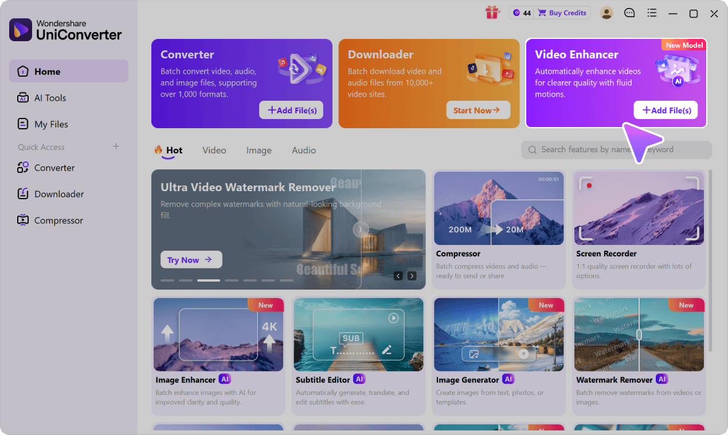Click the Ultra Video Watermark Remover title
The height and width of the screenshot is (435, 728).
pos(248,187)
